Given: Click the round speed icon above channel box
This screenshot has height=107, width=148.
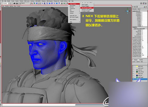Looking at the screenshot, I should [x=146, y=7].
